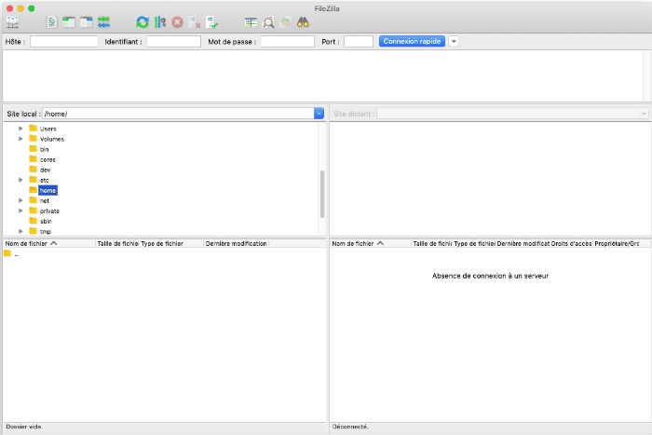Select the net folder in tree
The height and width of the screenshot is (435, 652).
[44, 201]
